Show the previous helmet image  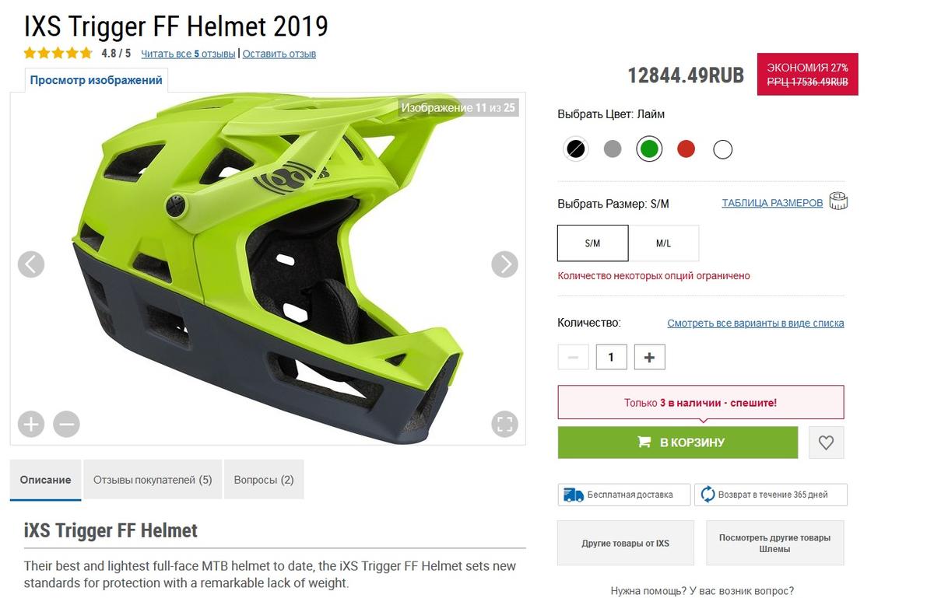31,264
